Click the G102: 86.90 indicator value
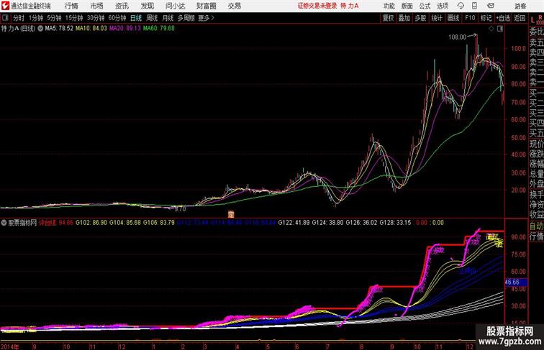Viewport: 544px width, 350px height. [91, 223]
